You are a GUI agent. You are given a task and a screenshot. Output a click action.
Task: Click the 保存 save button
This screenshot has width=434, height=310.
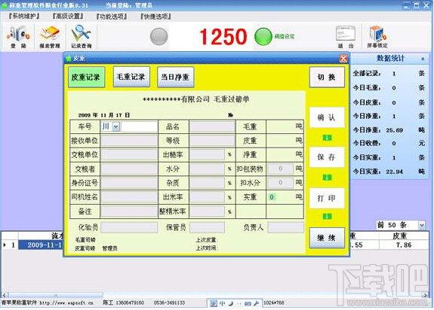[327, 157]
